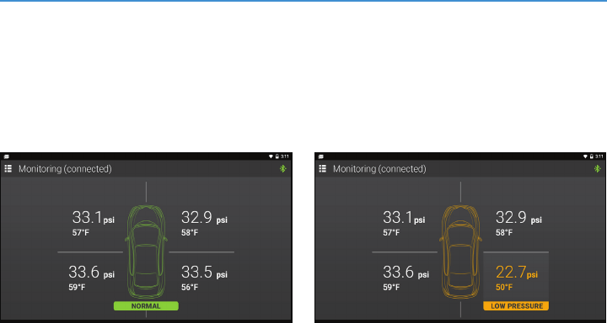This screenshot has width=607, height=323.
Task: Tap the Wi-Fi status icon on left screen
Action: tap(271, 156)
